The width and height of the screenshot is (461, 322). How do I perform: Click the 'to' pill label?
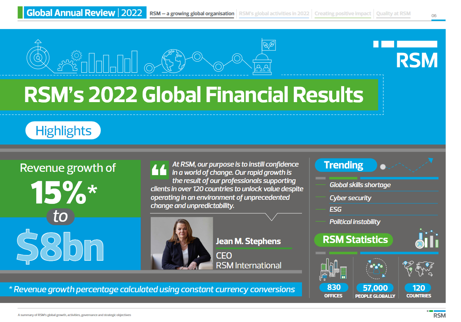60,217
